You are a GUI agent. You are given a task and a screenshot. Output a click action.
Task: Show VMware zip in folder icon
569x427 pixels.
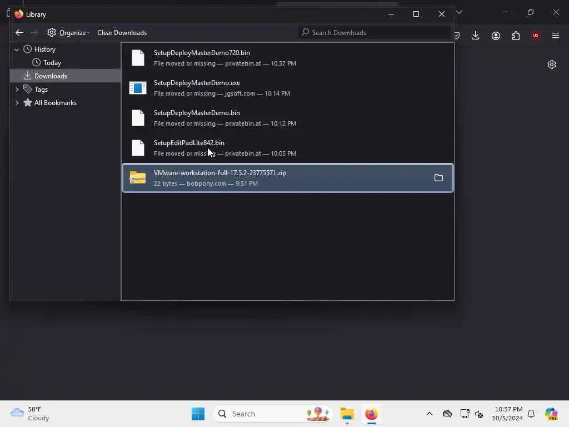438,178
